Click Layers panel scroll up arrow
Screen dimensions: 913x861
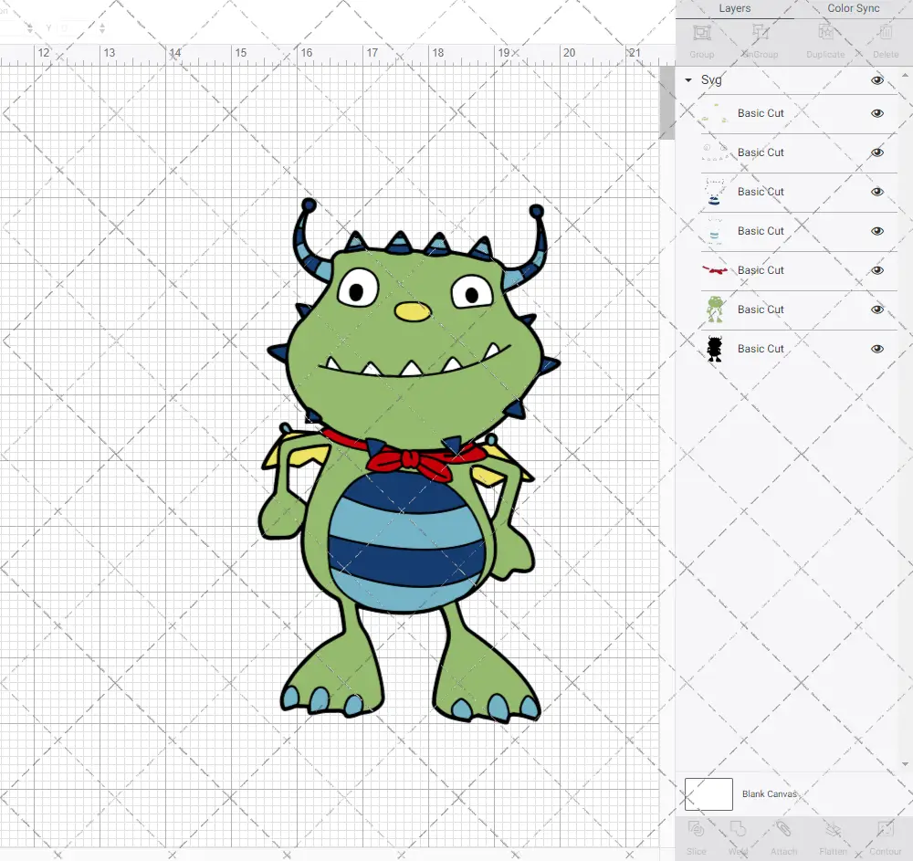point(904,77)
